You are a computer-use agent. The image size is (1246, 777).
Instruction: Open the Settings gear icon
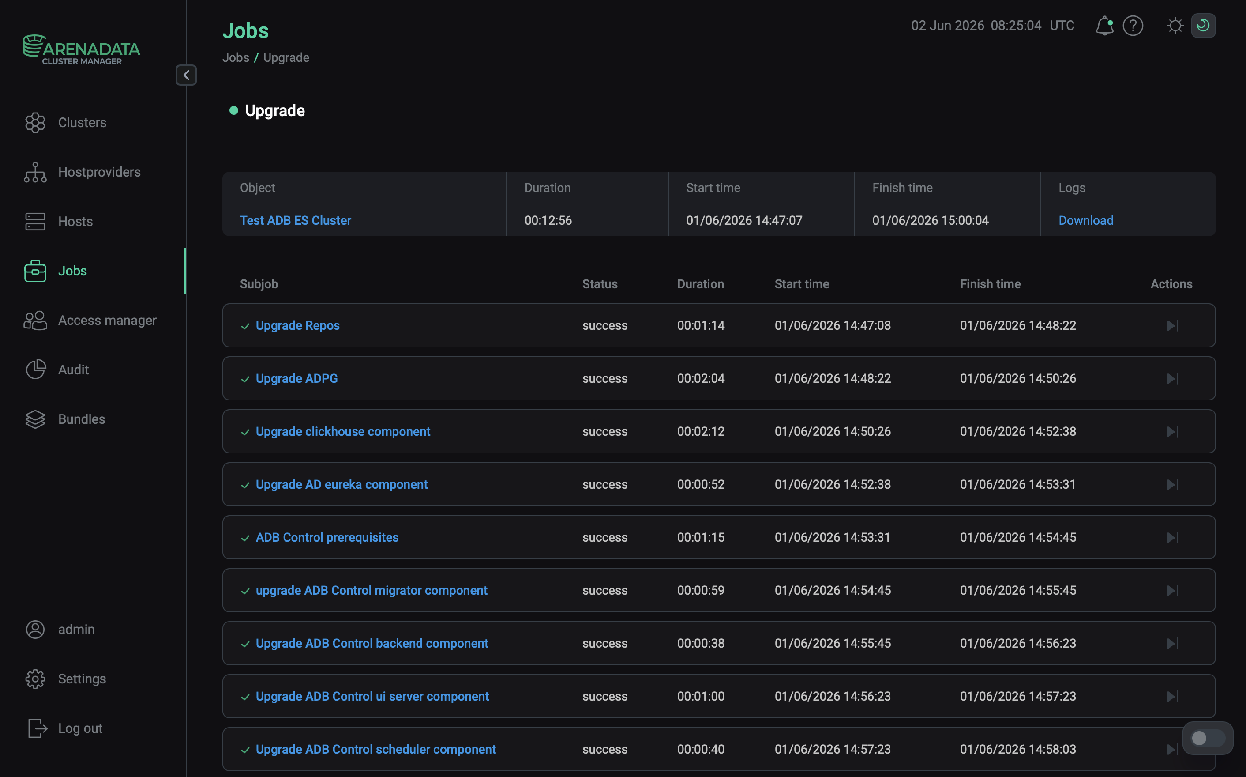35,679
